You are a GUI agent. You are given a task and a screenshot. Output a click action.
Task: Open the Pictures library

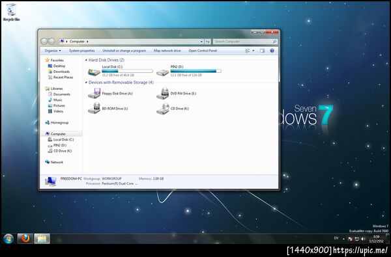(59, 106)
